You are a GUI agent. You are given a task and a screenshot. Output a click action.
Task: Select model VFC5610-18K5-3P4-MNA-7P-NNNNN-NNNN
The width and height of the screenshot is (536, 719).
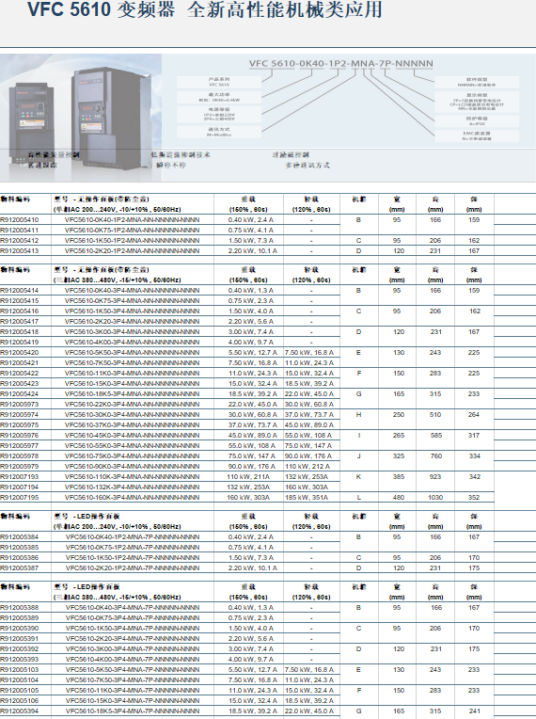(x=133, y=711)
